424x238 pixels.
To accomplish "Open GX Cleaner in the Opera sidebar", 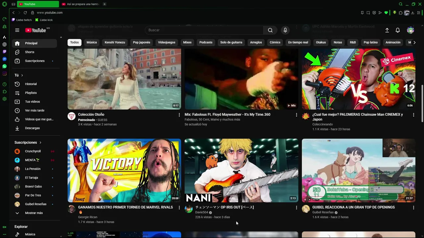I will (4, 26).
